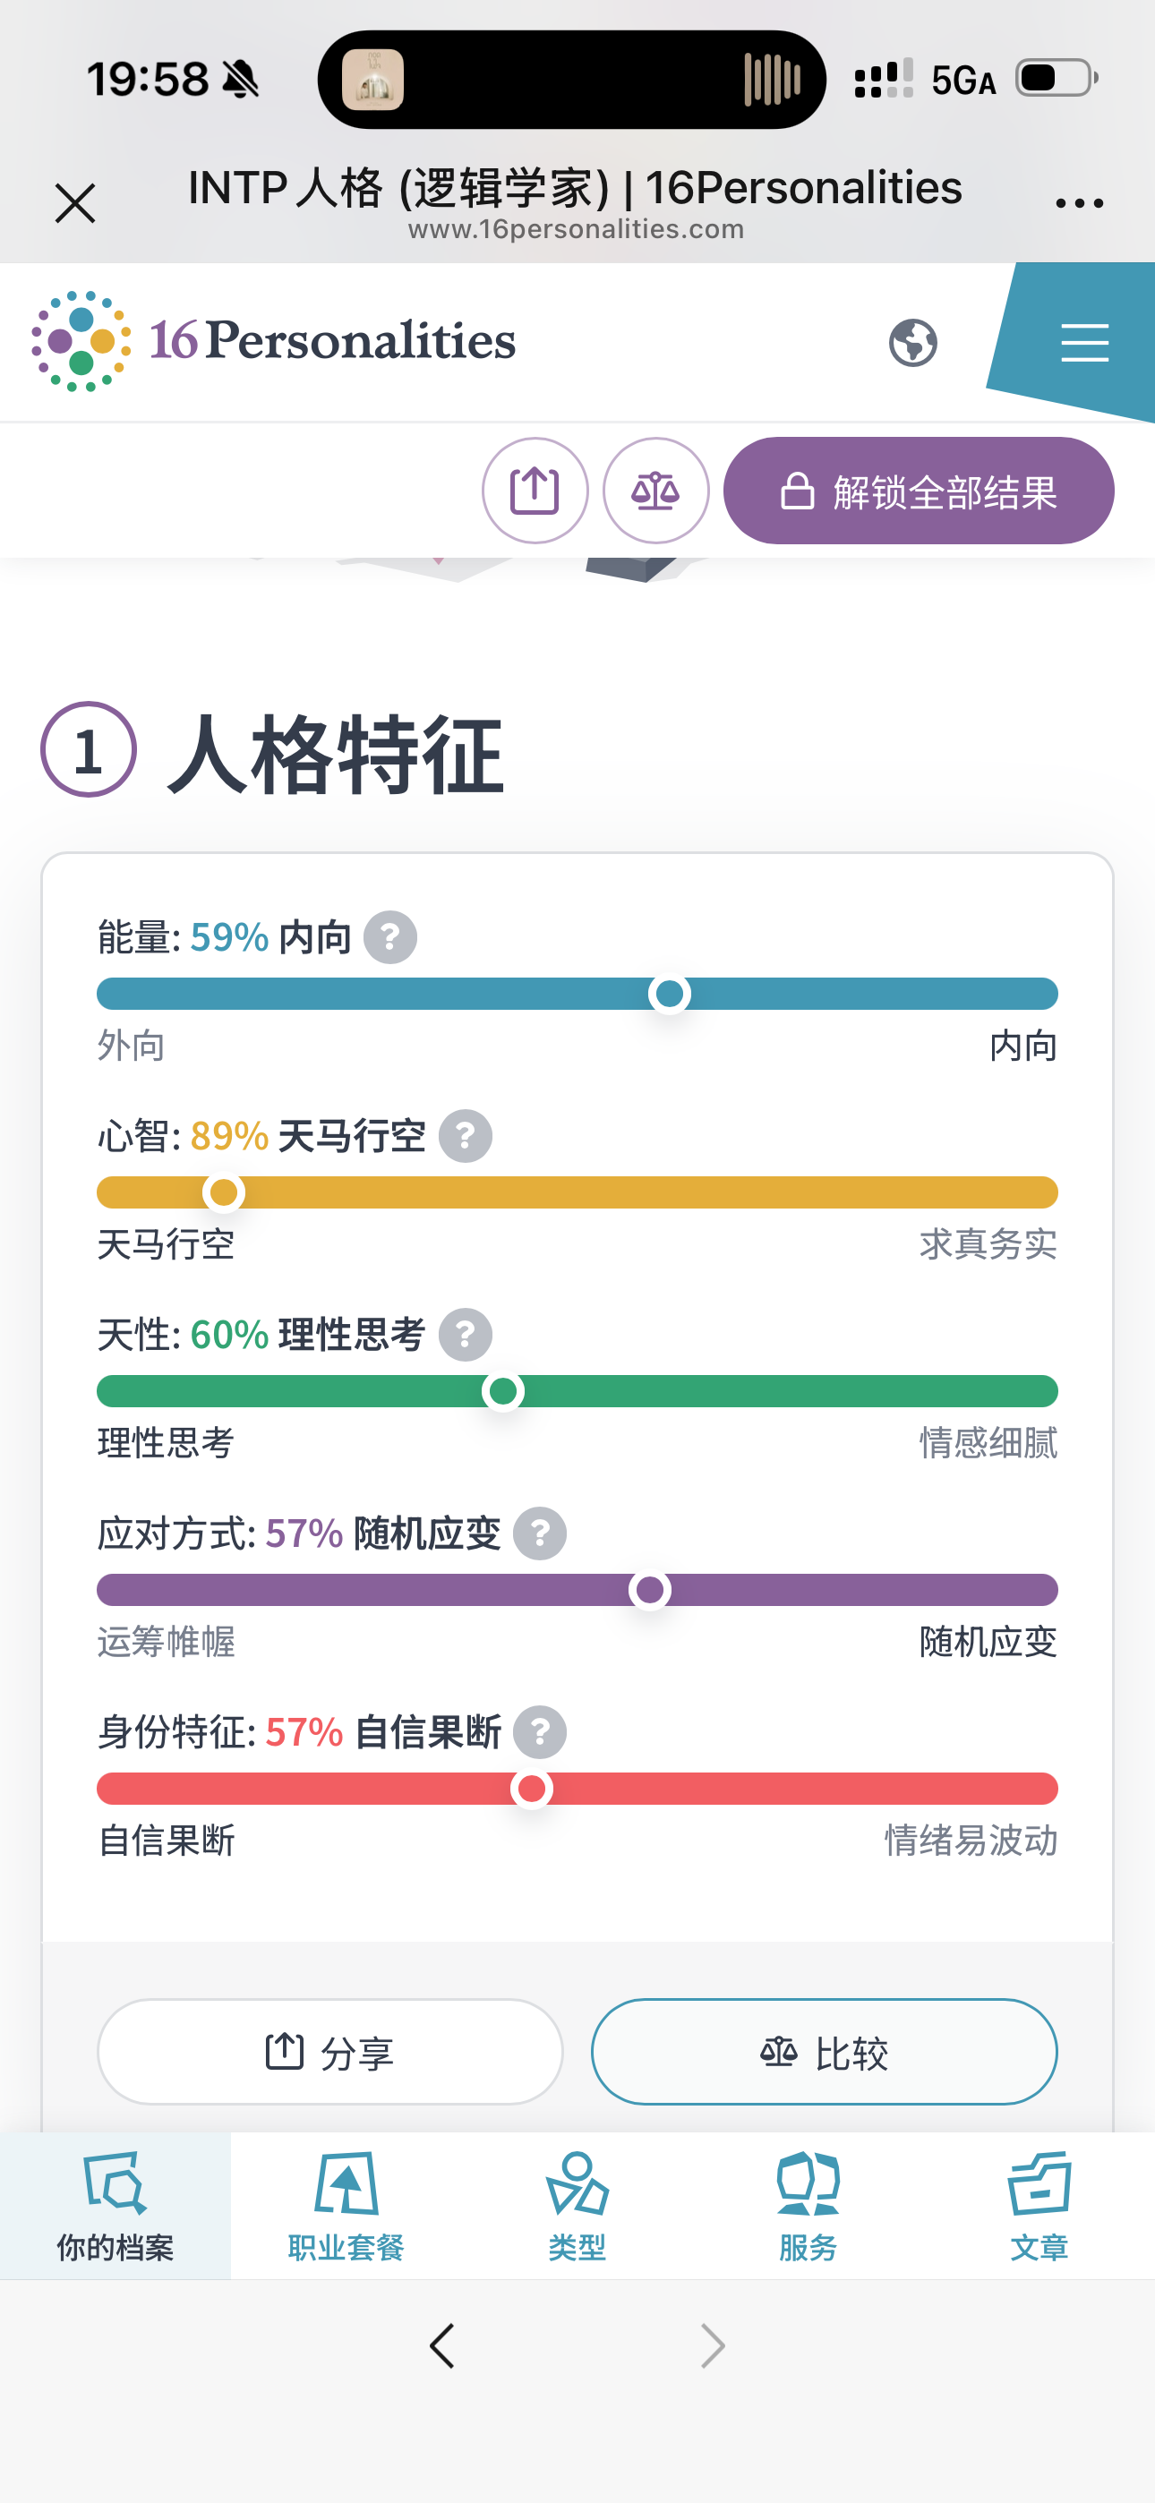Open the 类型 tab
The image size is (1155, 2503).
pos(577,2206)
